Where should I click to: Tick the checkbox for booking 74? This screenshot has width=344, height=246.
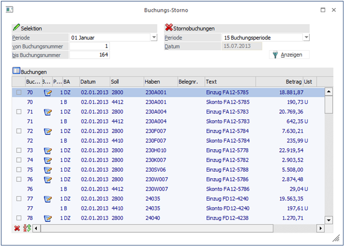tap(19, 160)
